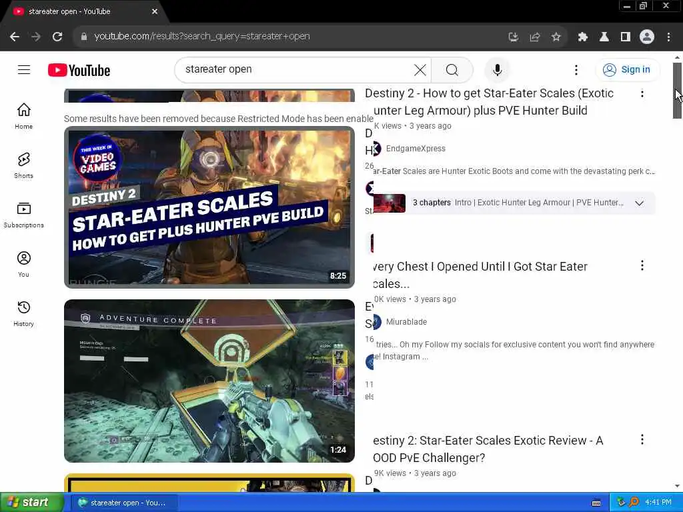Read the '3 years ago' Star-Eater Scales metadata

[x=430, y=126]
